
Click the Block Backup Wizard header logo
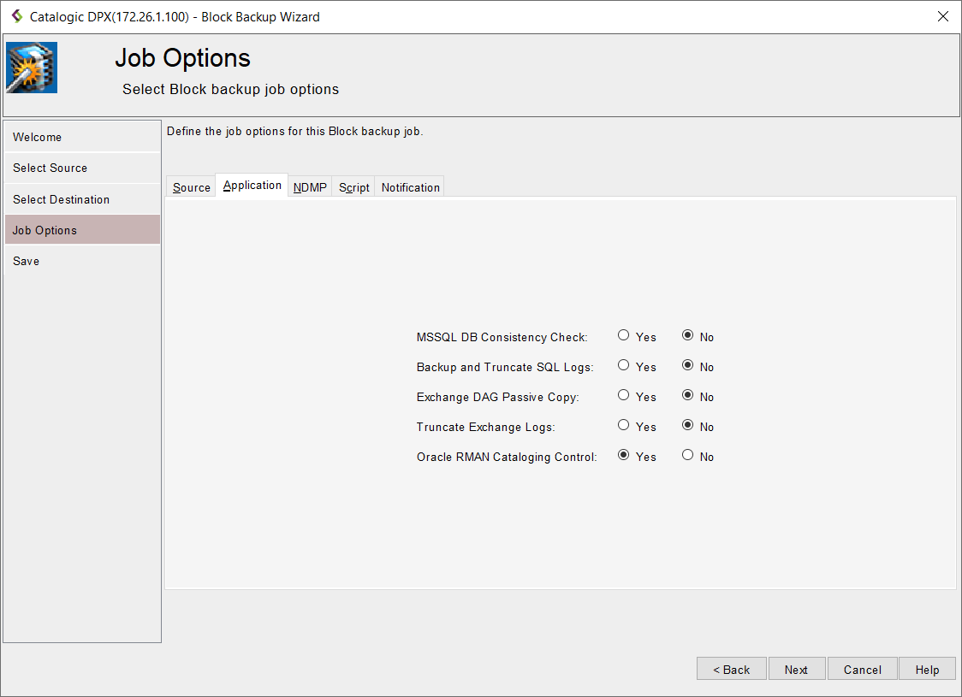coord(32,68)
